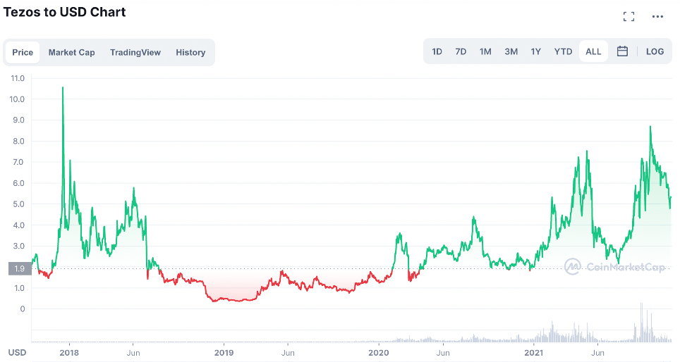Switch to the Market Cap tab
Screen dimensions: 680x362
point(71,52)
